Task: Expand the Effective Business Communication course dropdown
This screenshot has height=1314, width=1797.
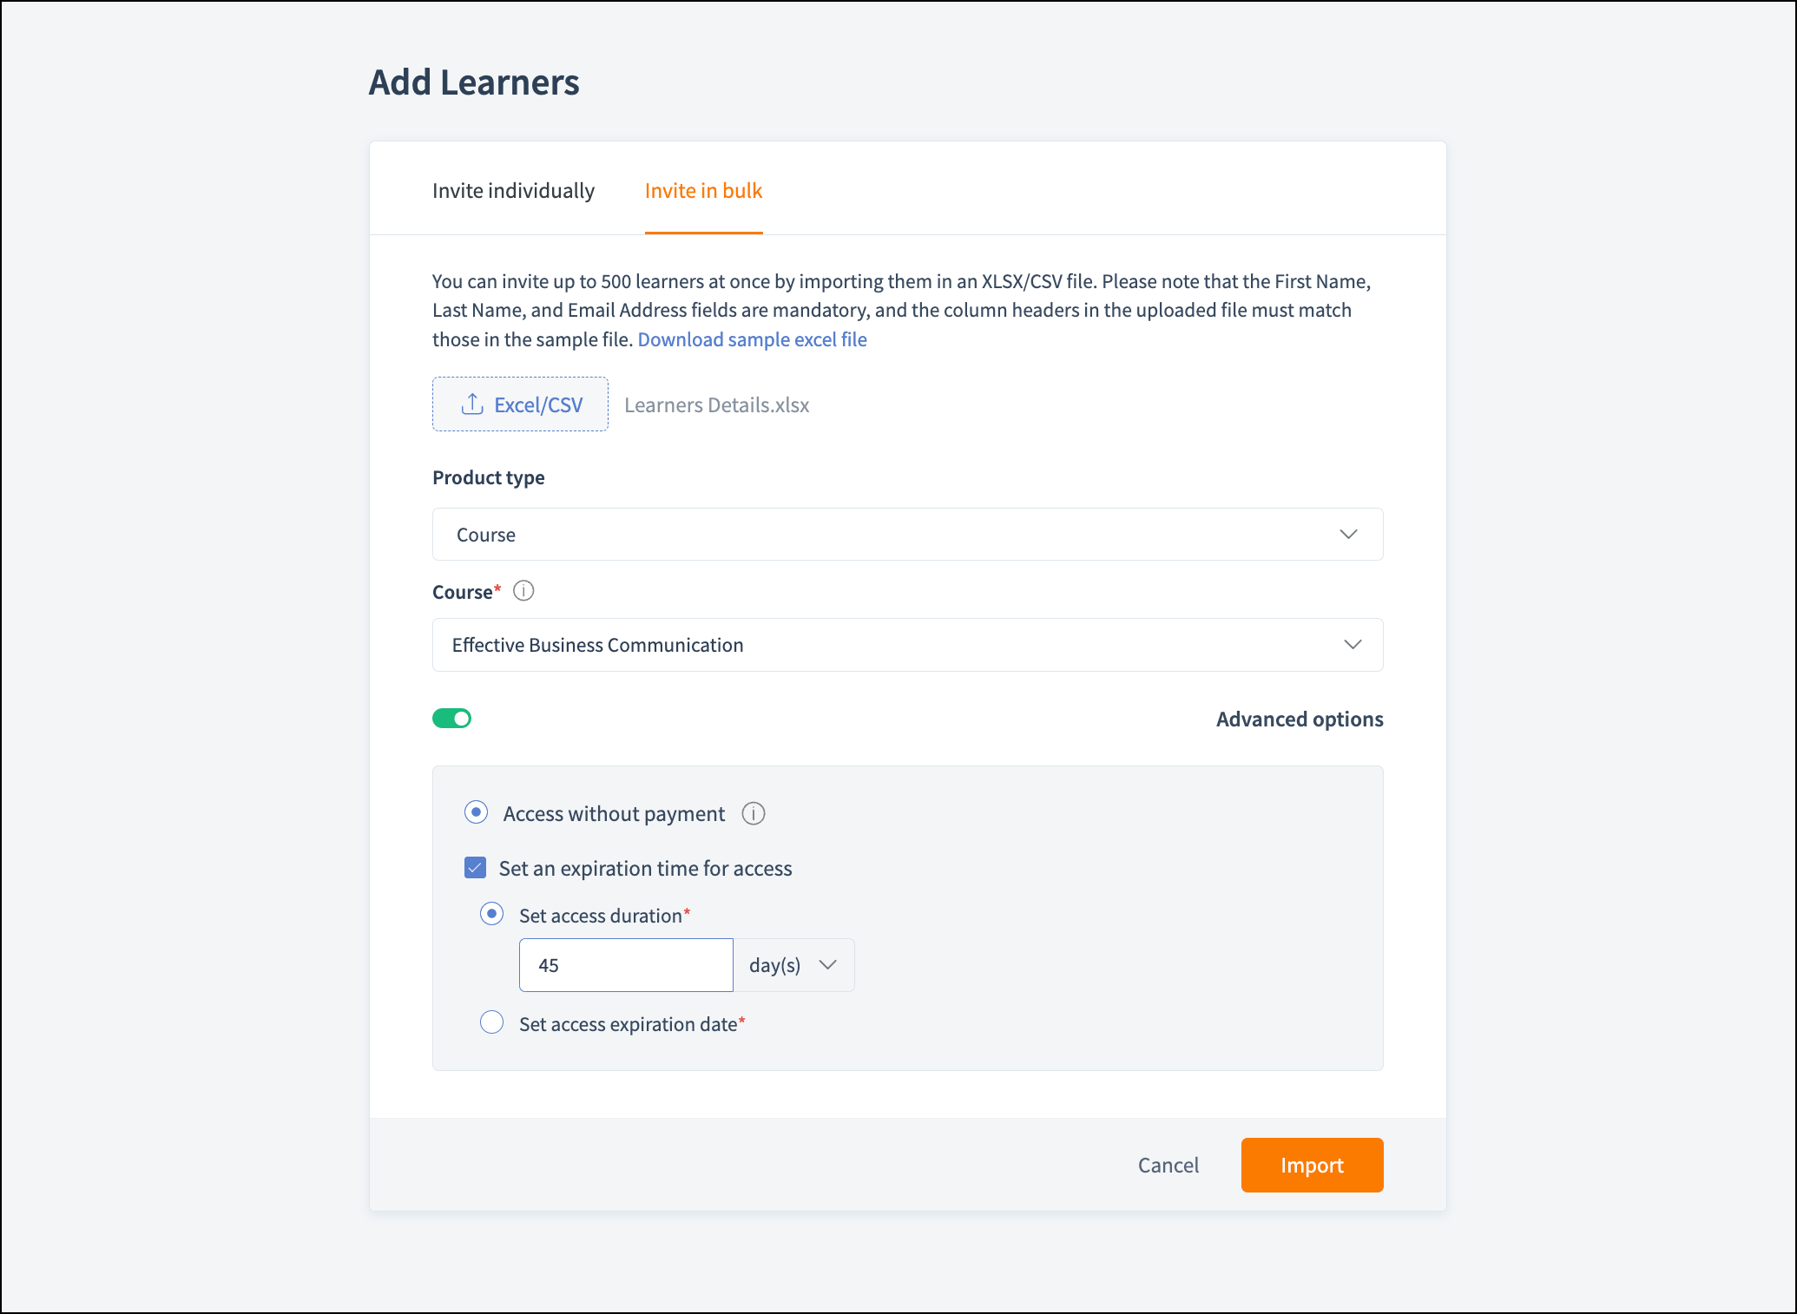Action: (x=906, y=645)
